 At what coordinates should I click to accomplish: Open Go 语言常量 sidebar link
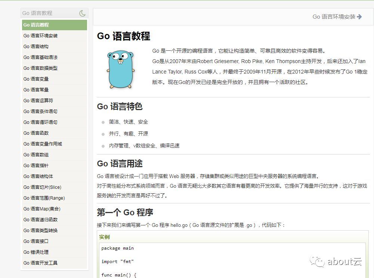[x=55, y=90]
